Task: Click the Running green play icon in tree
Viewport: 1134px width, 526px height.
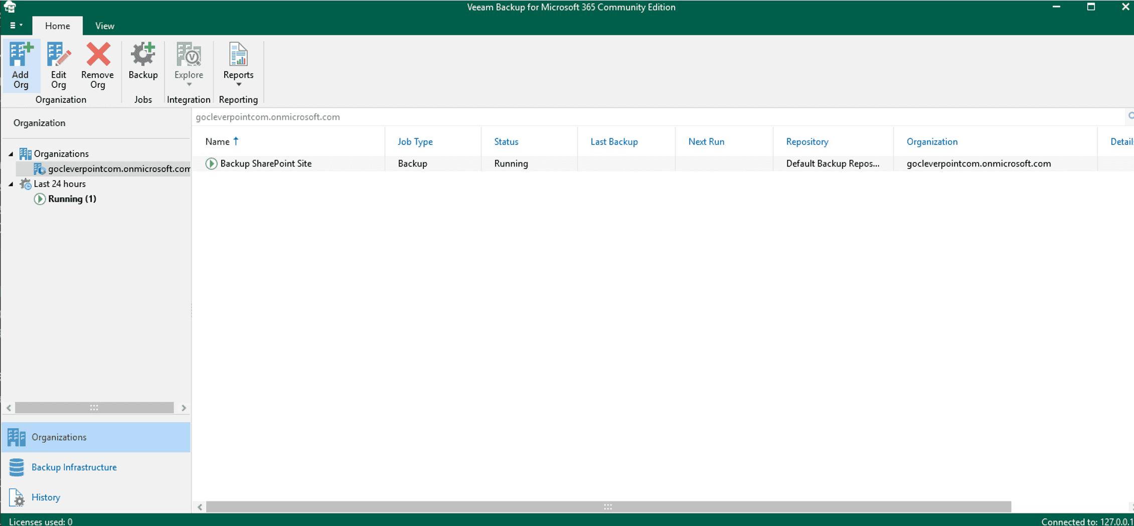Action: coord(40,199)
